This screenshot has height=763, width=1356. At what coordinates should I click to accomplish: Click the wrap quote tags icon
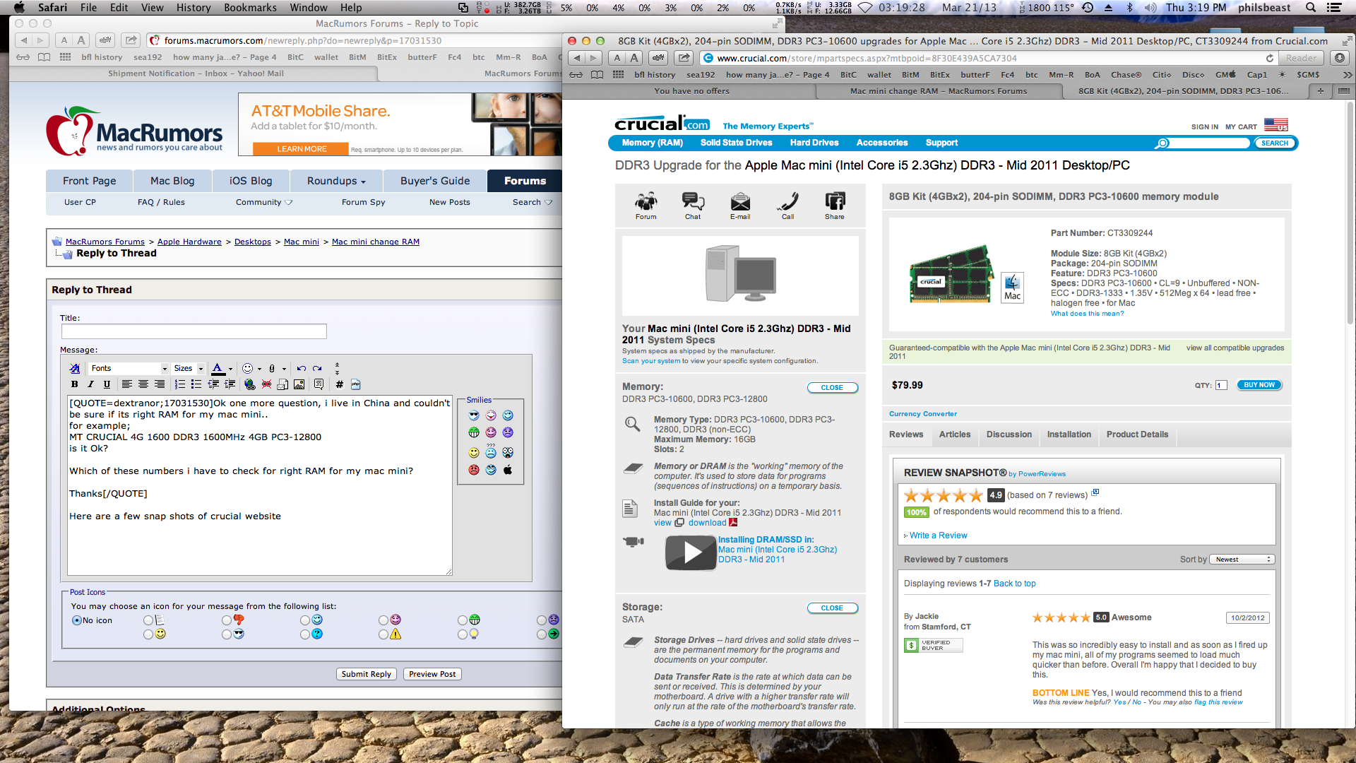click(x=319, y=384)
